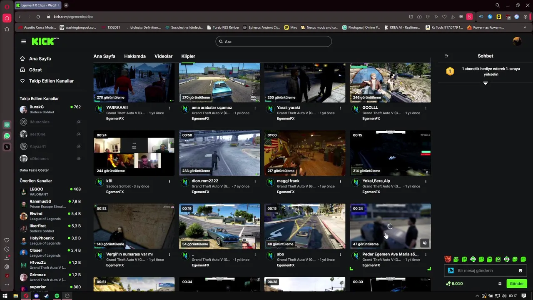This screenshot has height=300, width=533.
Task: Open Spotify from the taskbar
Action: (x=57, y=296)
